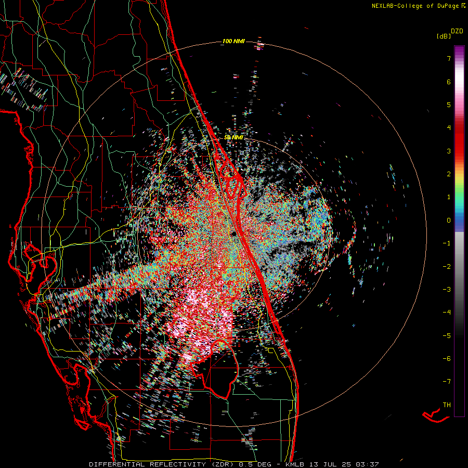The height and width of the screenshot is (468, 468).
Task: Click the 6 tick label on scale
Action: pyautogui.click(x=449, y=82)
